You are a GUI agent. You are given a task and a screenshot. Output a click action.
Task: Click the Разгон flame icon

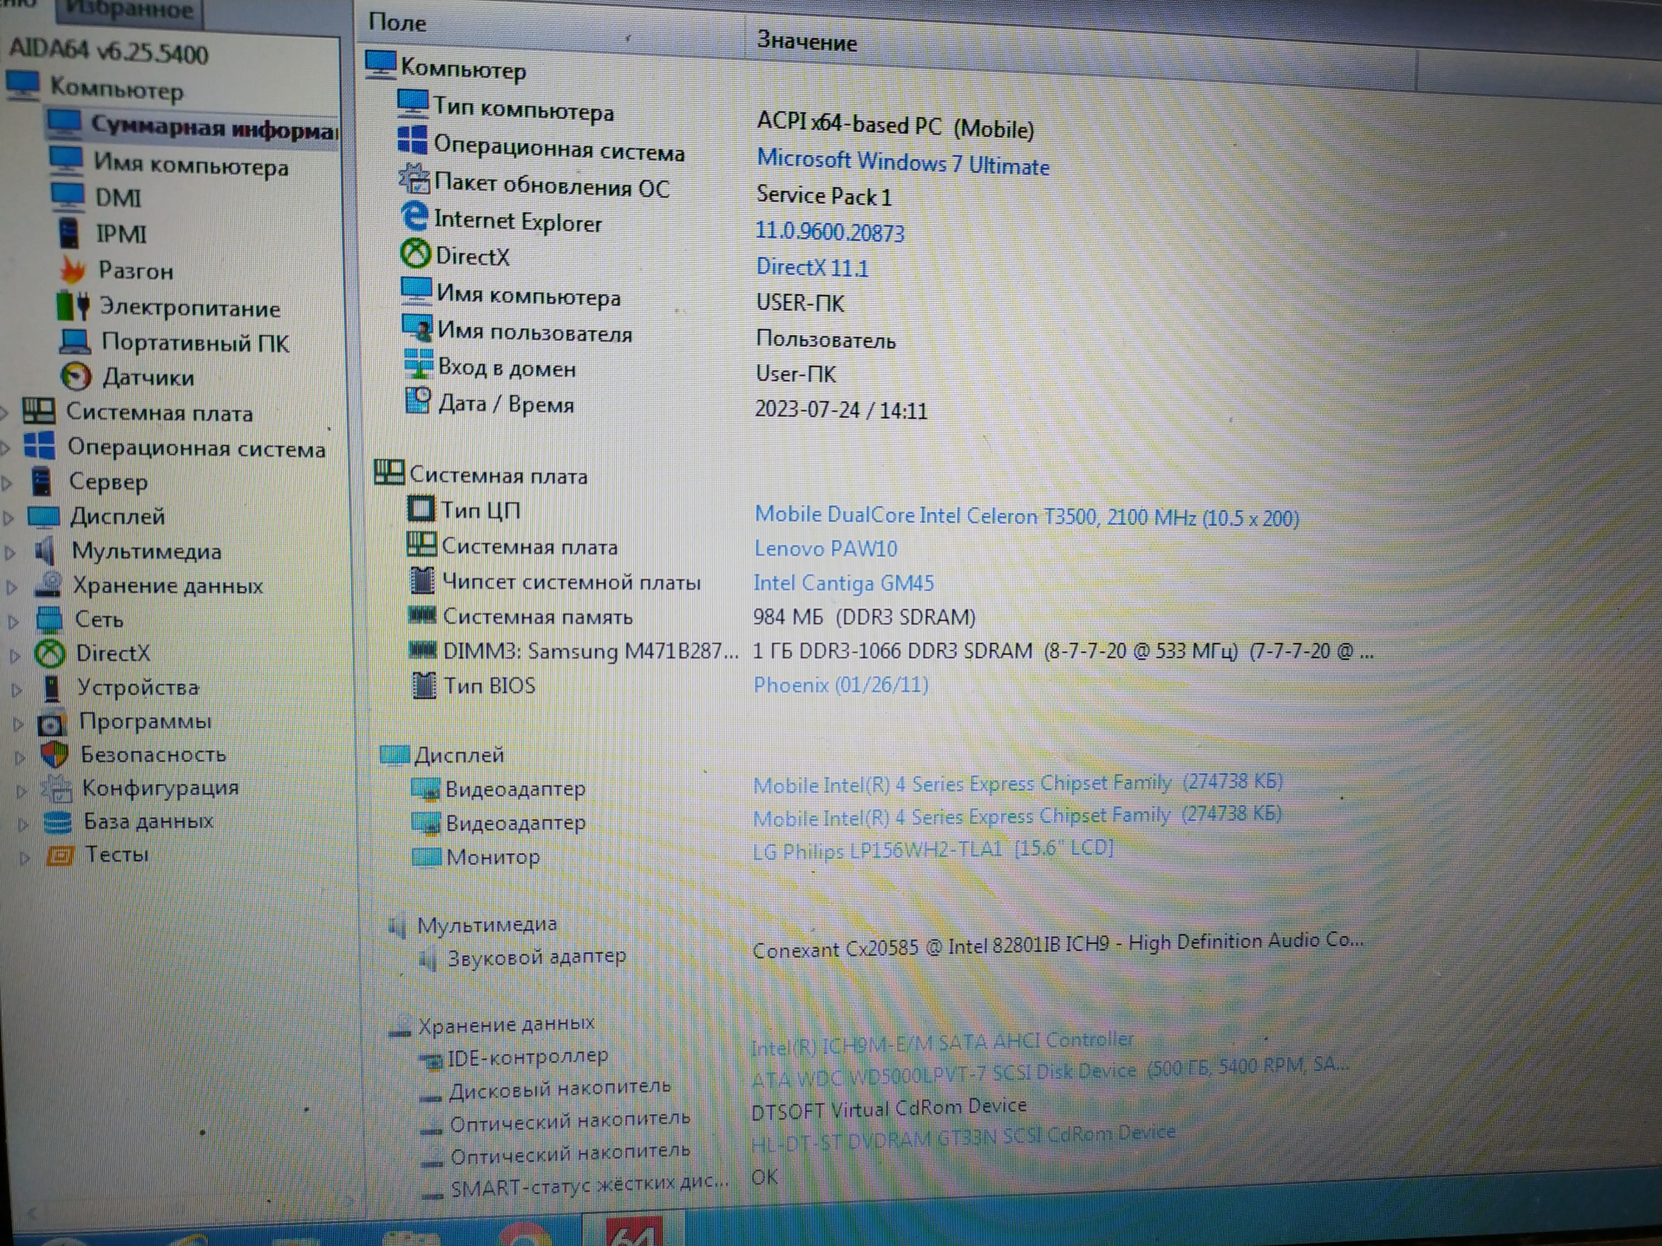(74, 269)
